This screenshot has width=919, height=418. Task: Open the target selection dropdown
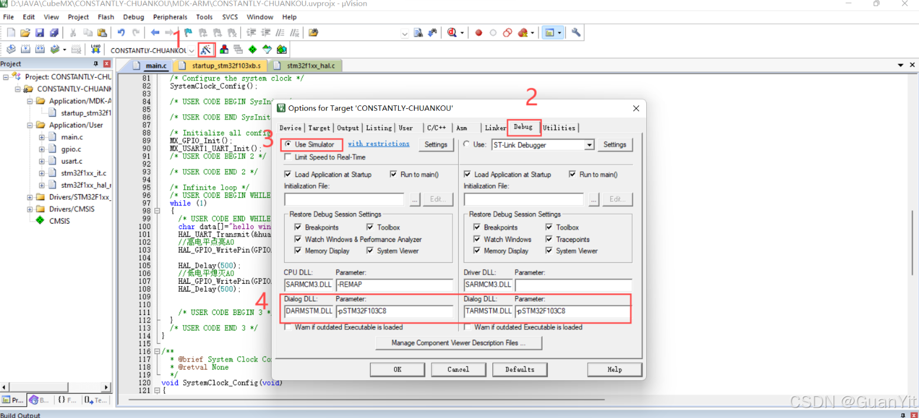[191, 50]
